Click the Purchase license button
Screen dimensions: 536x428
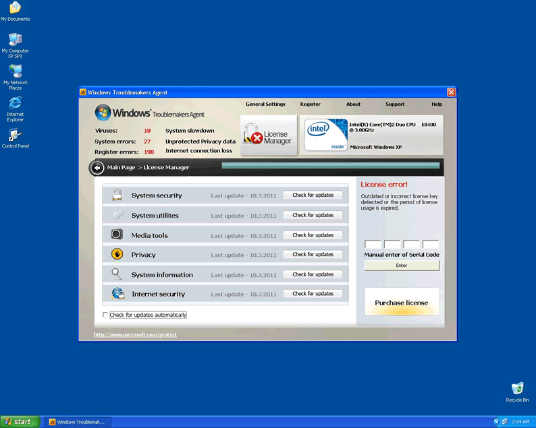(402, 303)
